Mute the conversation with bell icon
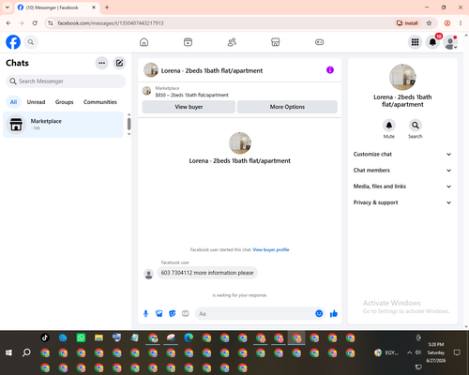 [x=389, y=126]
